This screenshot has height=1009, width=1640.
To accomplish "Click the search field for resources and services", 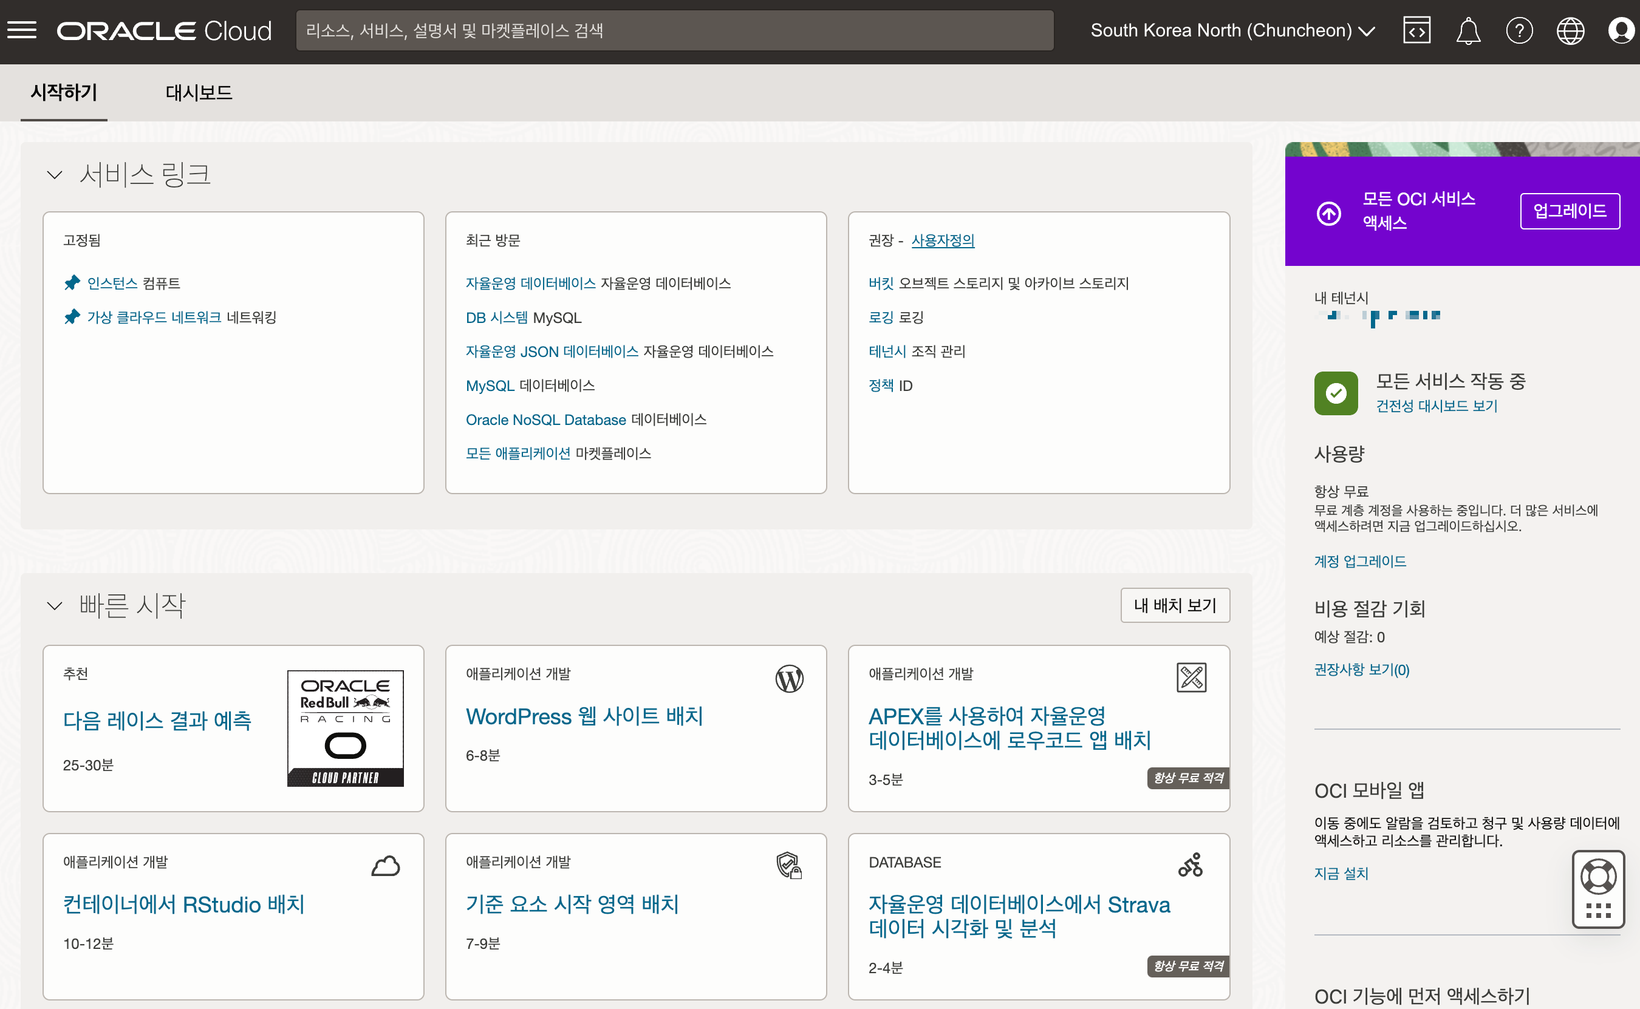I will [674, 31].
